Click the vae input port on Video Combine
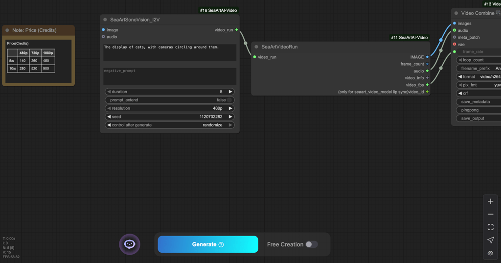 (455, 44)
